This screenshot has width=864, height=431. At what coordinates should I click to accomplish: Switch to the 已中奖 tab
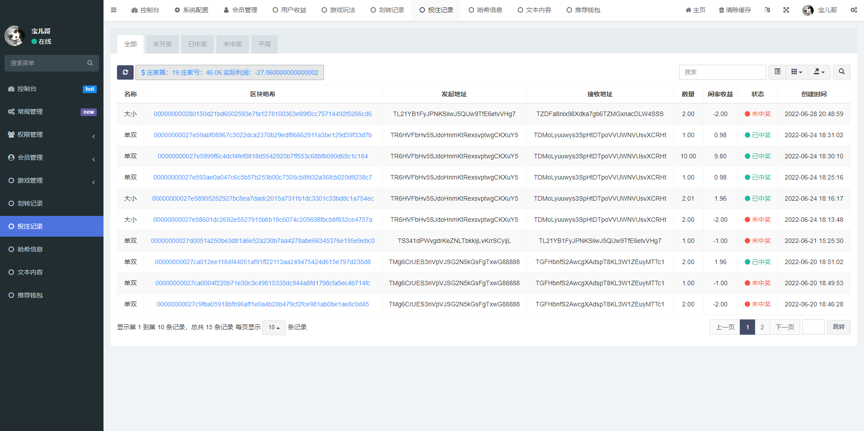[x=198, y=44]
